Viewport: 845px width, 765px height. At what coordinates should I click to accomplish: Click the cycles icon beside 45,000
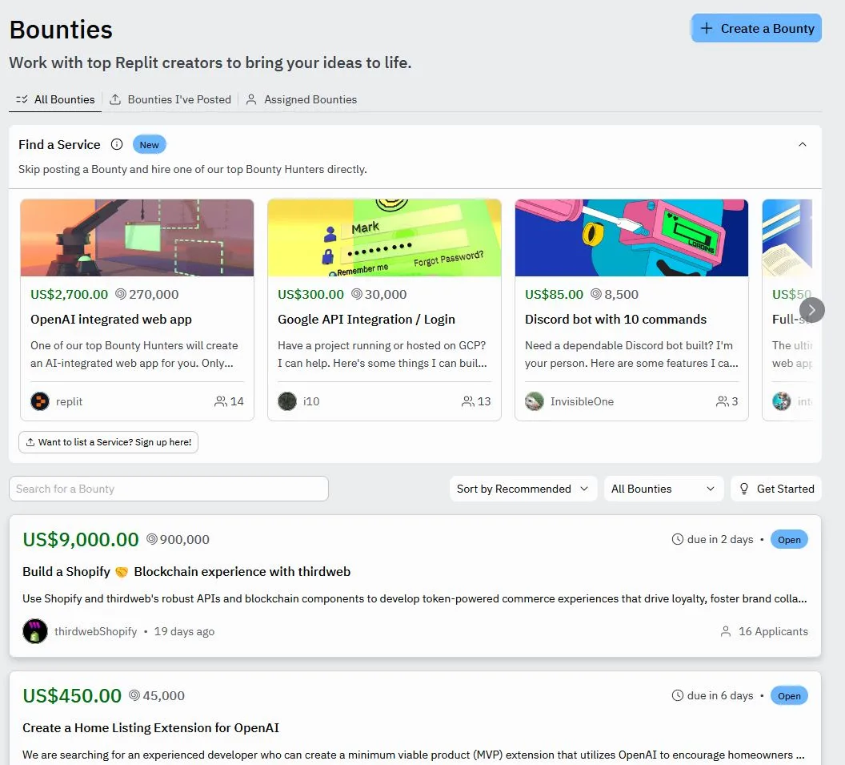click(134, 695)
